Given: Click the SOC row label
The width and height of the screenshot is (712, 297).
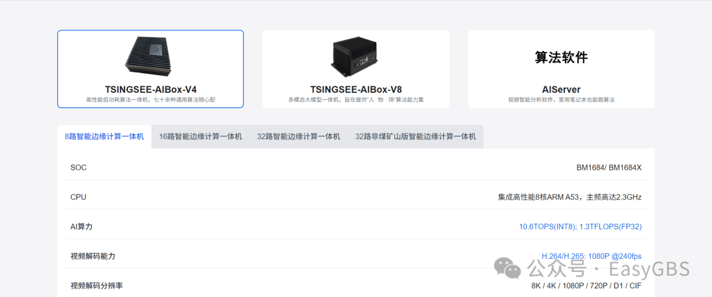Looking at the screenshot, I should [78, 168].
